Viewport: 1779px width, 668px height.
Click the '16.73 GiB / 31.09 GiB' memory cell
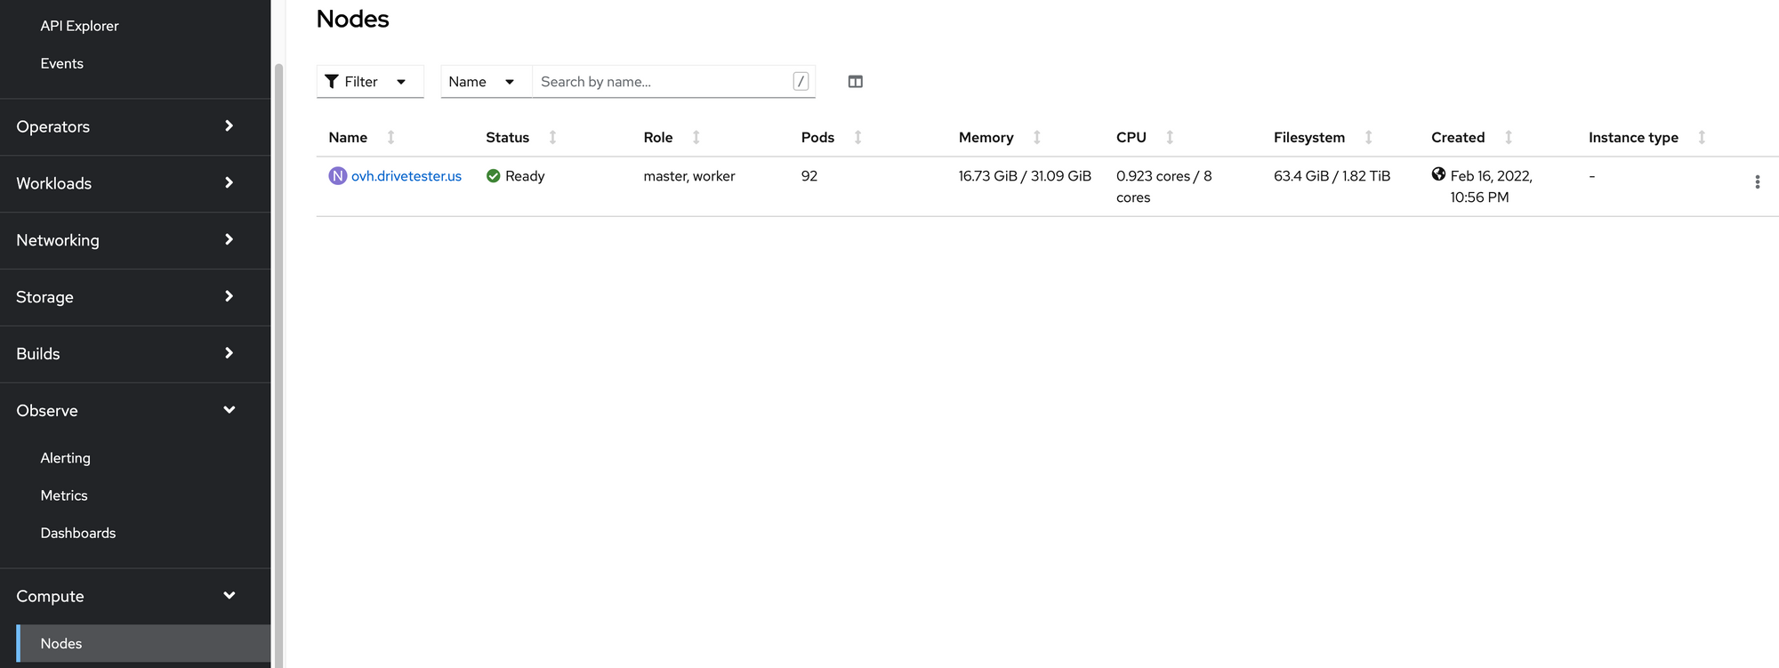1025,176
